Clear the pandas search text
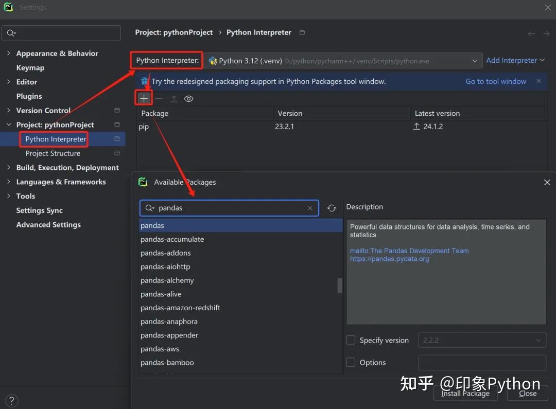Screen dimensions: 556x409 point(310,208)
